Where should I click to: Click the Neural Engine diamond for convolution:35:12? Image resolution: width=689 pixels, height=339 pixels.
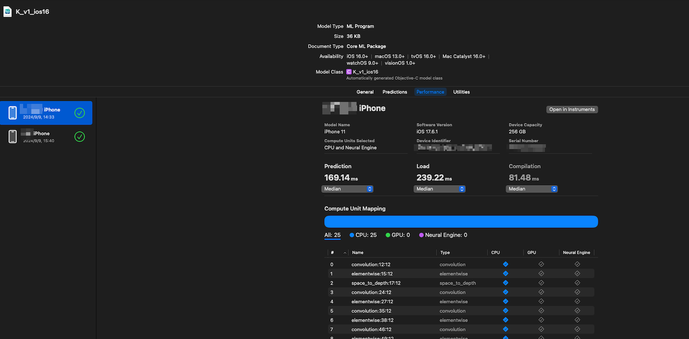[x=577, y=311]
